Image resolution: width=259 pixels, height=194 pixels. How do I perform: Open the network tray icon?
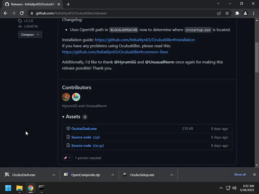228,188
